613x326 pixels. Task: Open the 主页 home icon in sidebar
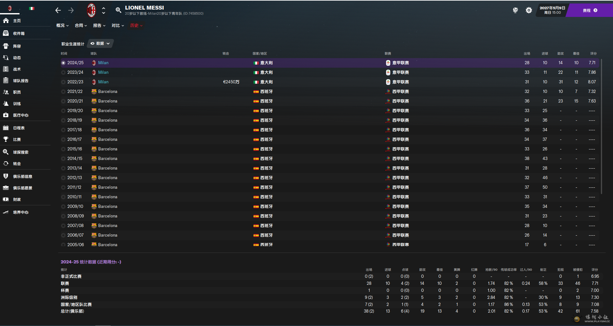point(6,21)
